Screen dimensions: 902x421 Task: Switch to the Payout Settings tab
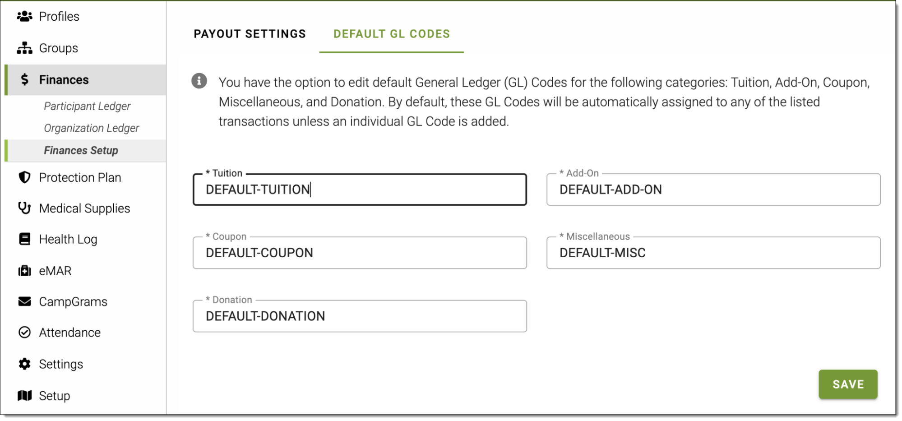pyautogui.click(x=250, y=34)
